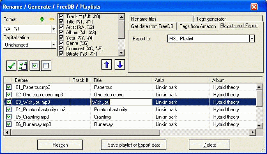Click the fields list vertical scroll thumb
The height and width of the screenshot is (154, 267).
pos(121,29)
